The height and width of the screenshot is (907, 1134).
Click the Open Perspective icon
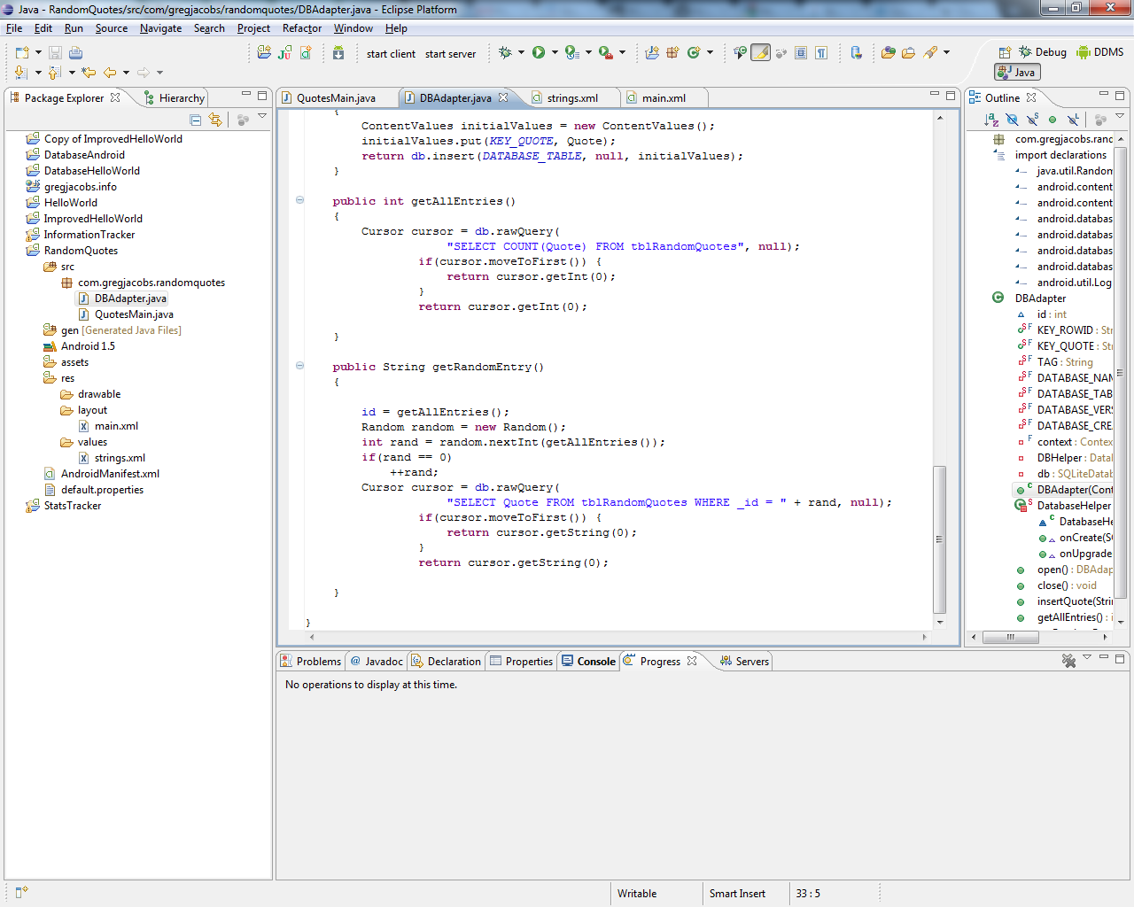(x=1004, y=51)
